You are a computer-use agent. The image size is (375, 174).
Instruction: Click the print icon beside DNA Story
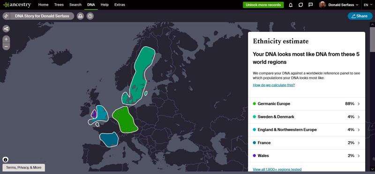coord(80,16)
